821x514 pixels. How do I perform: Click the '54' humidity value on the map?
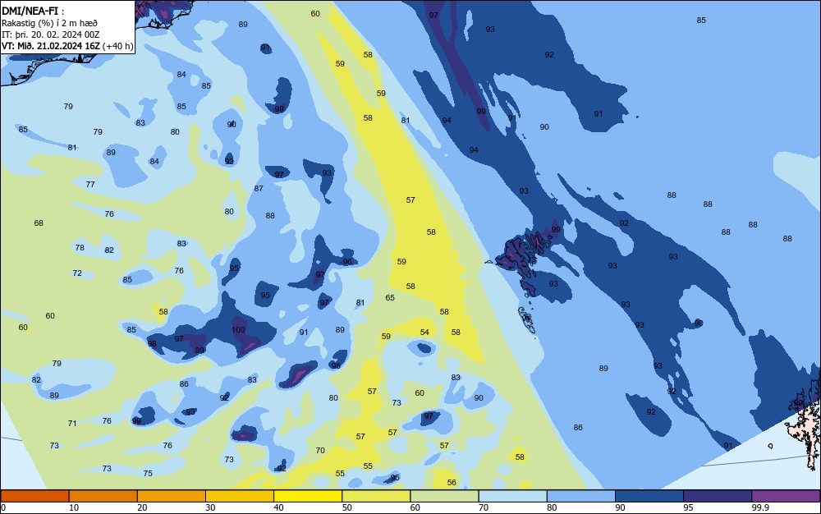pyautogui.click(x=424, y=332)
